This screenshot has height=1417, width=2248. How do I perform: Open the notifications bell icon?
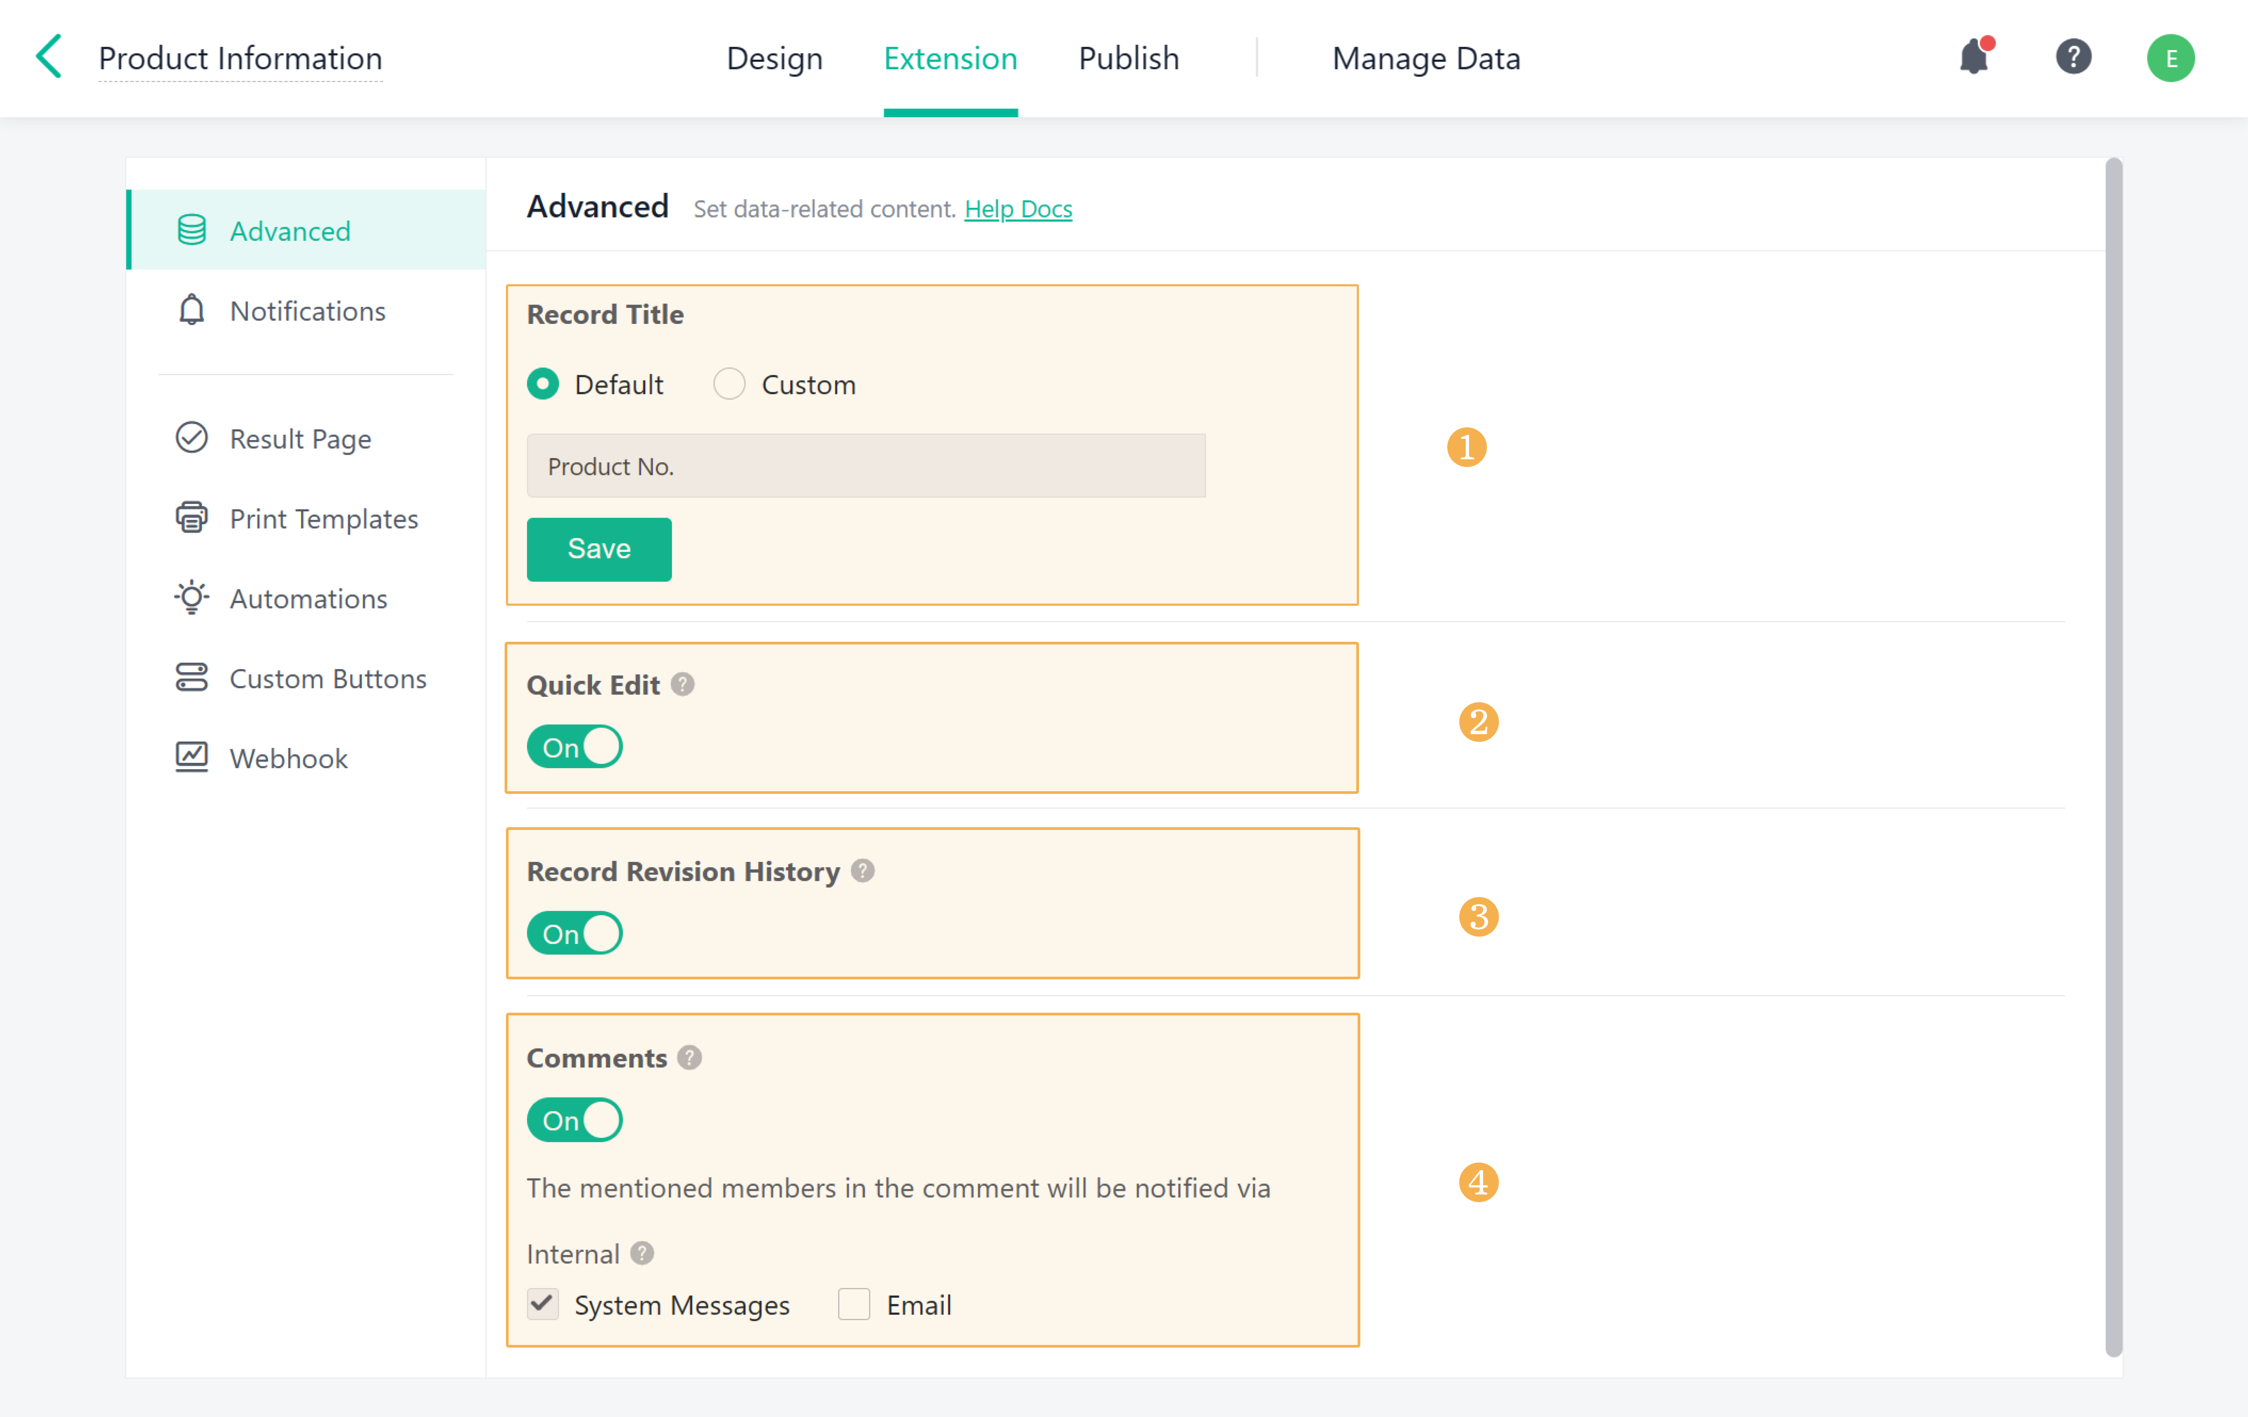point(1974,57)
